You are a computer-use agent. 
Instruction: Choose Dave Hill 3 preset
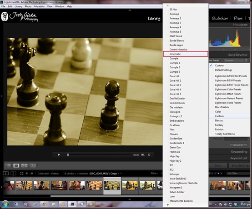tap(186, 85)
